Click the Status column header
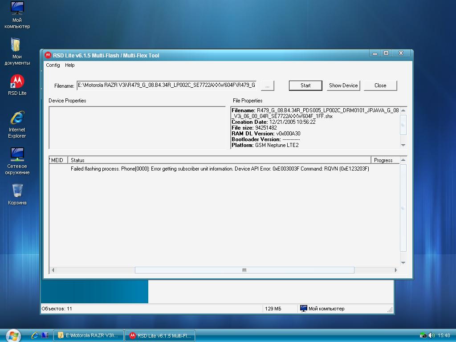This screenshot has height=342, width=456. (219, 160)
